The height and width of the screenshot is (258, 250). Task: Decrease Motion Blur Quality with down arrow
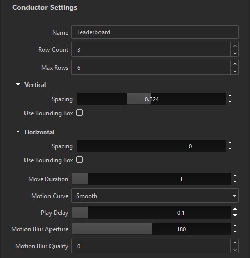[235, 250]
